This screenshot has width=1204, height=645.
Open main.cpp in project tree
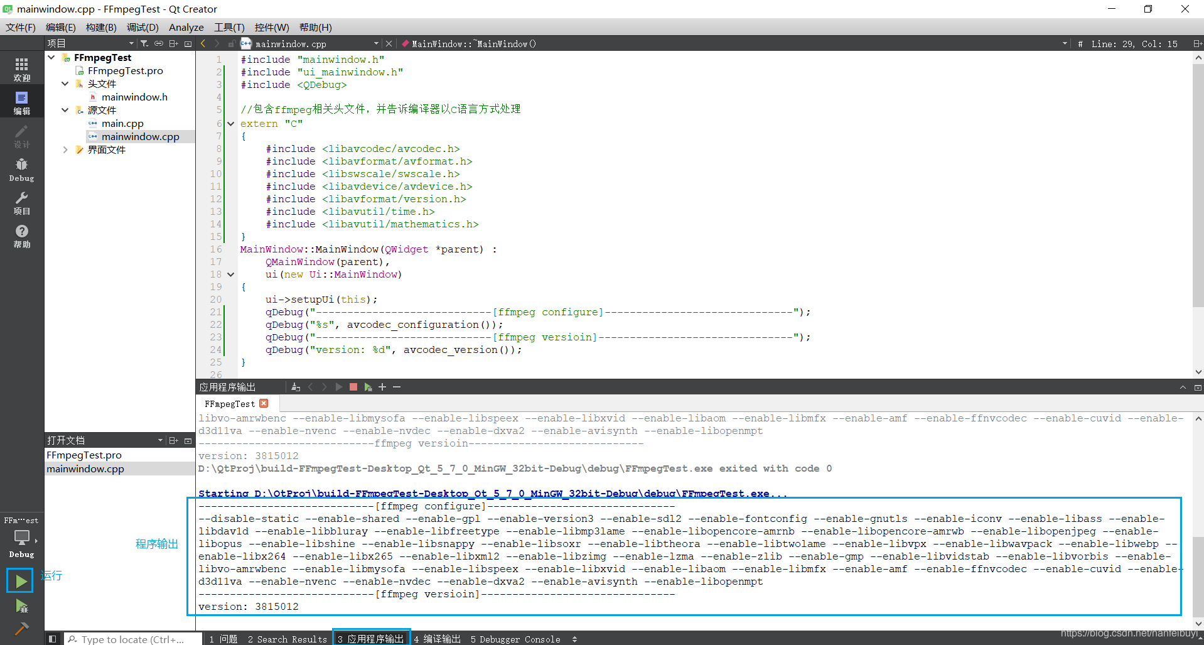(x=122, y=123)
